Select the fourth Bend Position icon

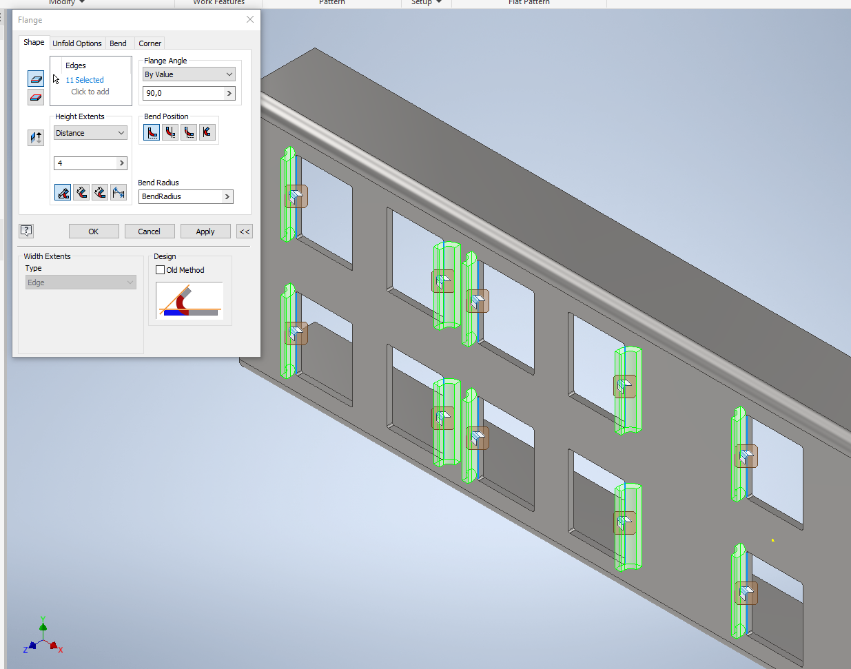click(207, 132)
